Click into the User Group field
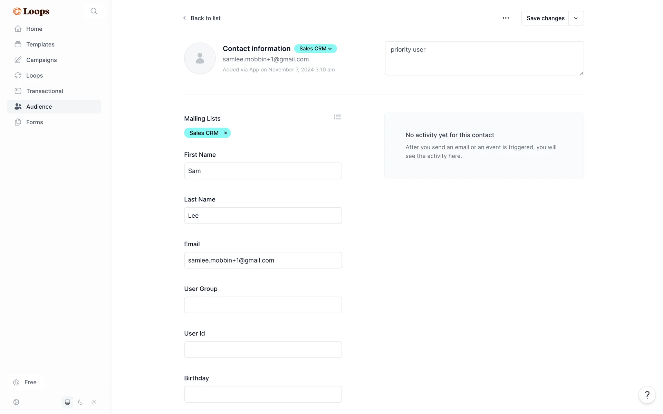 (263, 305)
